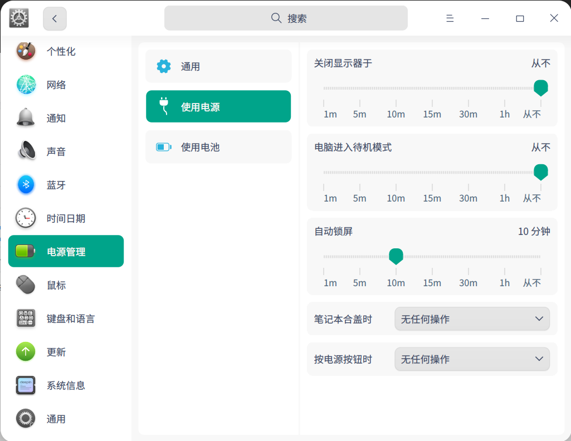Viewport: 571px width, 441px height.
Task: Click the back arrow button
Action: click(54, 18)
